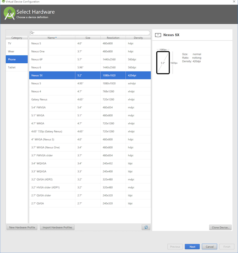Screen dimensions: 238x253
Task: Select the Nexus 5X device row
Action: coord(90,75)
